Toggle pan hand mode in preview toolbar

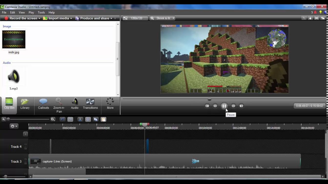pos(310,18)
